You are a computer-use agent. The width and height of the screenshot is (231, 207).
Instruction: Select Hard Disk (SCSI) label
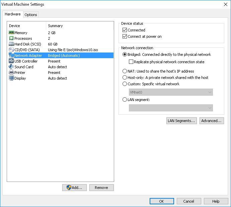pyautogui.click(x=28, y=44)
